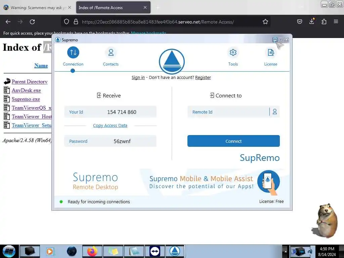Open the Connection tab in Supremo
Screen dimensions: 344x258
(x=73, y=56)
